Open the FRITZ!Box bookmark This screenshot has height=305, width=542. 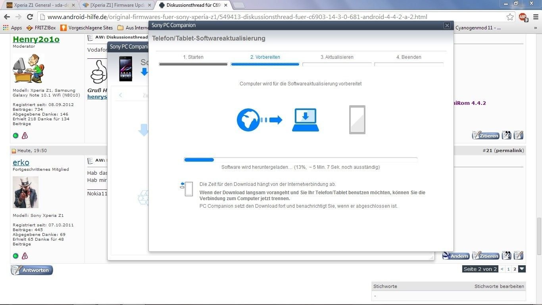tap(41, 28)
